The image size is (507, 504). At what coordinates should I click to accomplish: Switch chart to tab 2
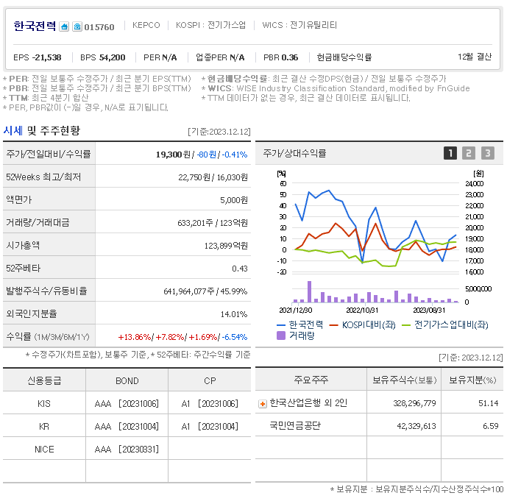469,153
